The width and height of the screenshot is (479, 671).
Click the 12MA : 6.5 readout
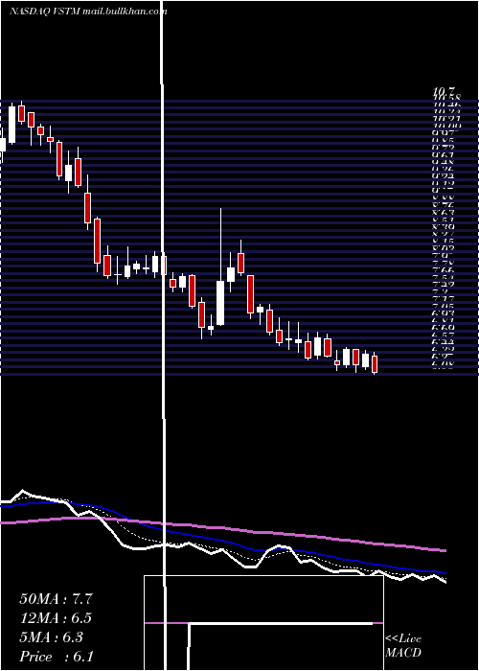[56, 618]
